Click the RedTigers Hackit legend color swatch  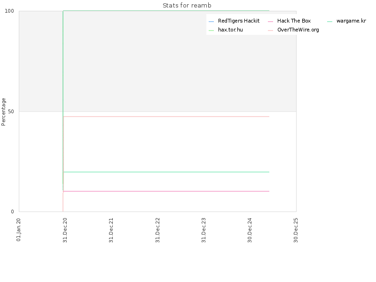[x=211, y=22]
